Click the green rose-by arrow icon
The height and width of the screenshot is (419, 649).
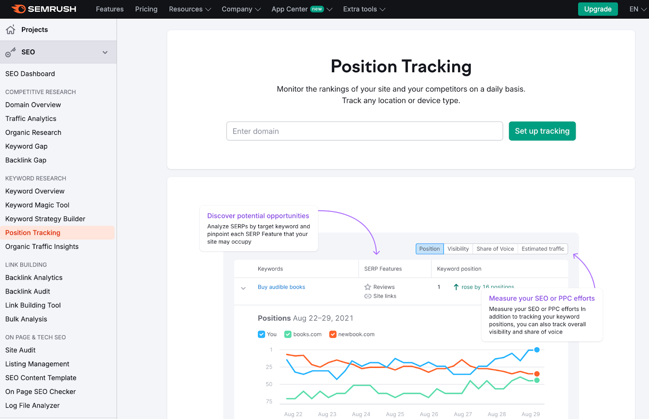click(x=456, y=287)
